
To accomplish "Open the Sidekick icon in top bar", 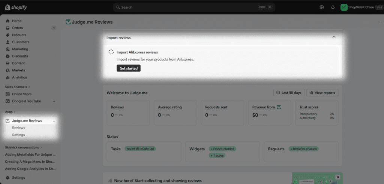I will pos(321,7).
